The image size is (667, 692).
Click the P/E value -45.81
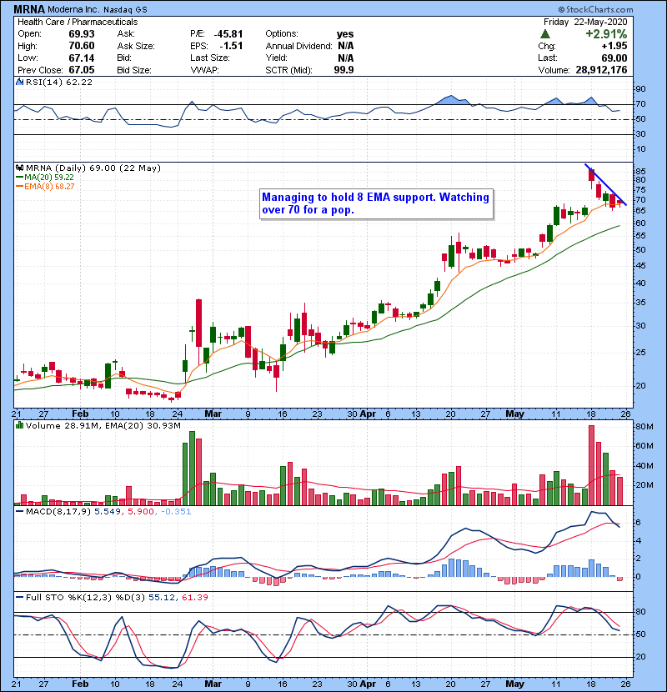click(228, 34)
